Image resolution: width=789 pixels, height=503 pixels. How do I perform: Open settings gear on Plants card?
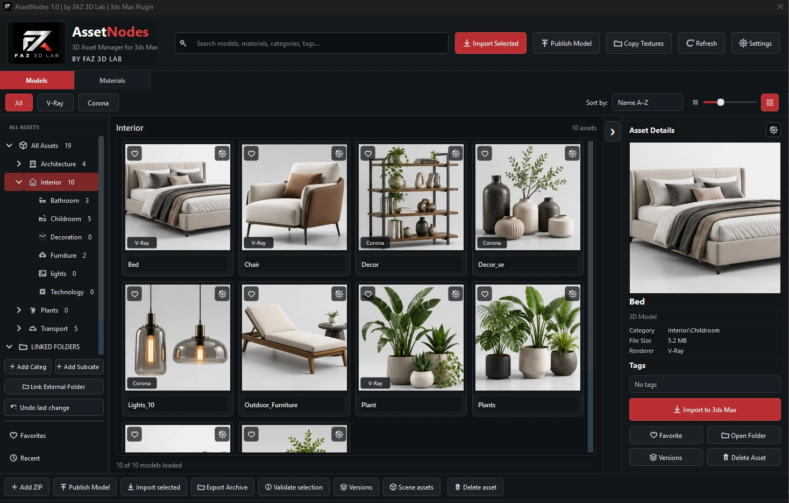pyautogui.click(x=572, y=294)
